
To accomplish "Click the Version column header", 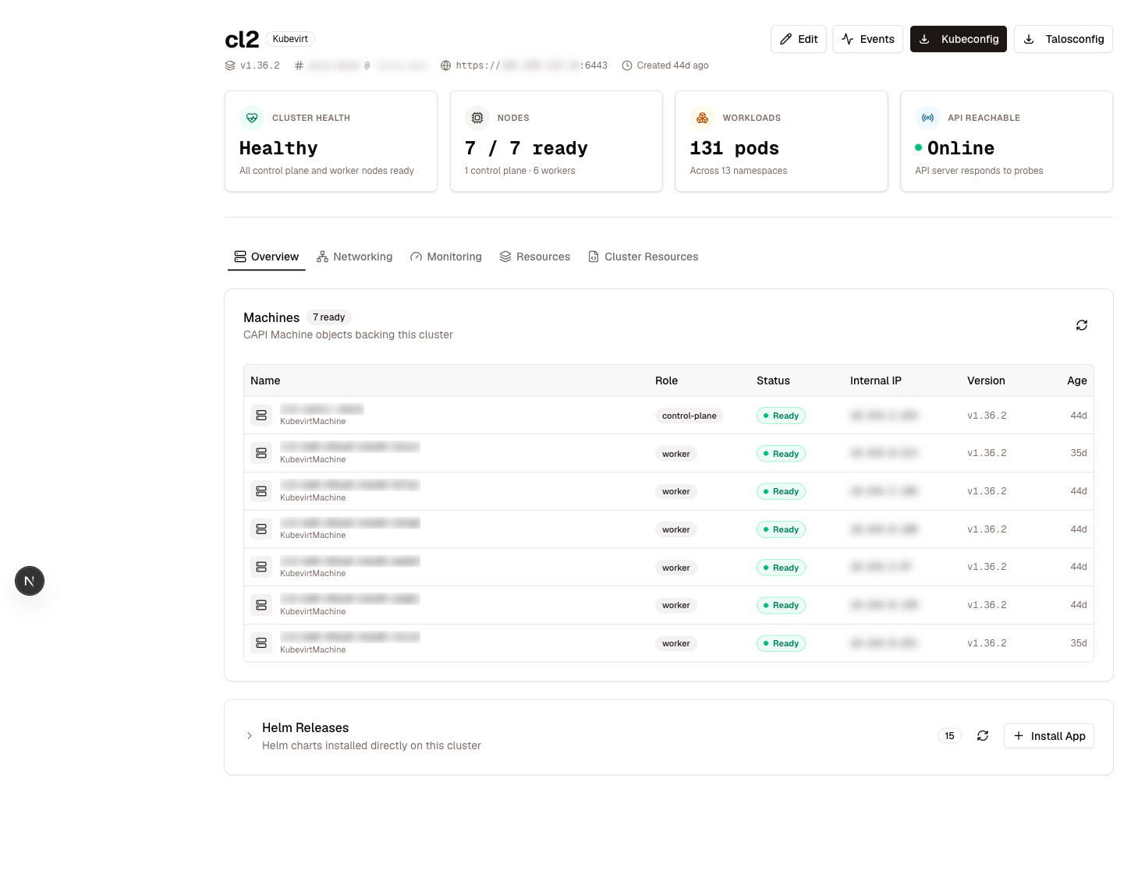I will point(986,380).
